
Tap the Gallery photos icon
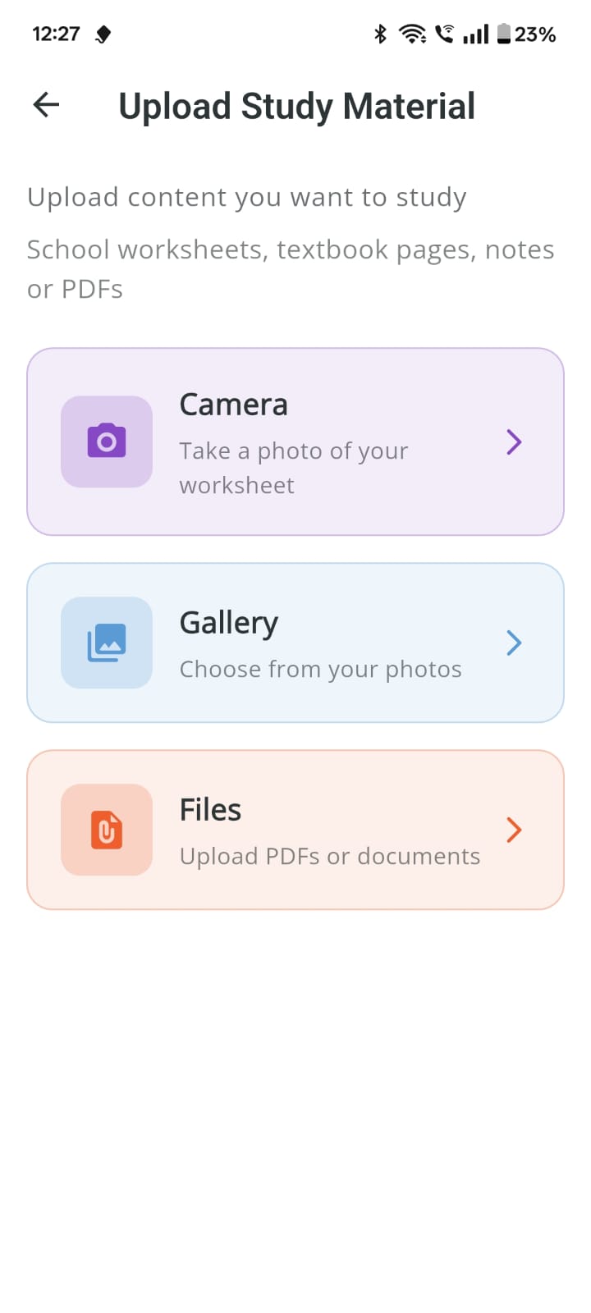point(106,643)
